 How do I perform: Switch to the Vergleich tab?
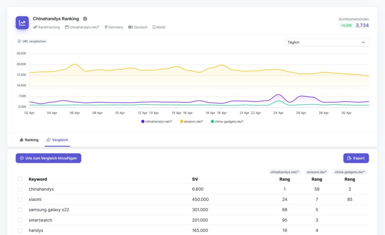57,139
